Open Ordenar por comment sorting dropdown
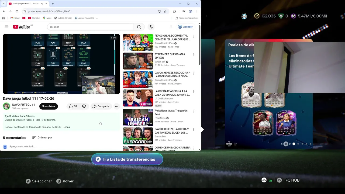Image resolution: width=345 pixels, height=194 pixels. tap(42, 137)
